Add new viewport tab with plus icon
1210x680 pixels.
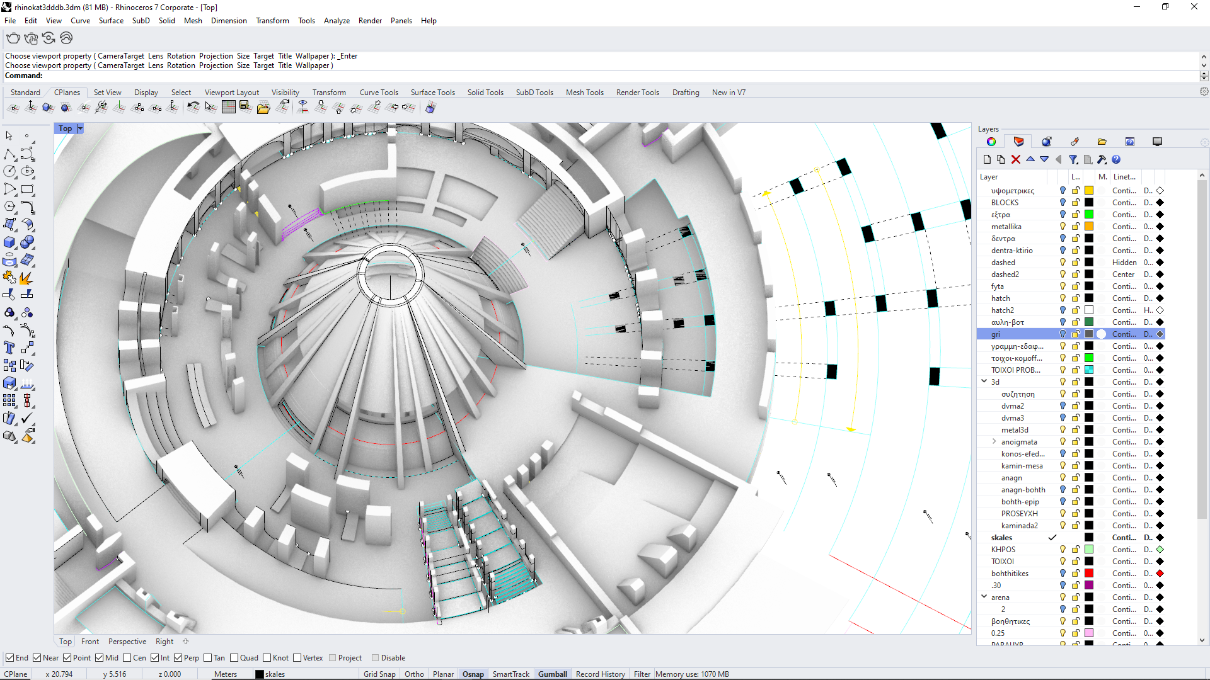185,642
